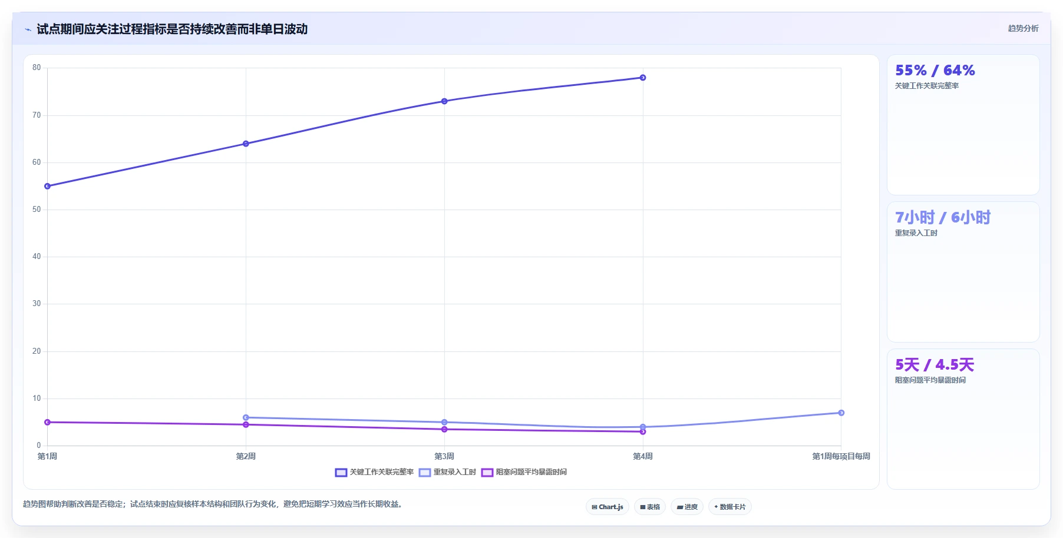Click the 第3周 point on the 关键工作关联完整率 line
The width and height of the screenshot is (1063, 538).
(x=444, y=101)
